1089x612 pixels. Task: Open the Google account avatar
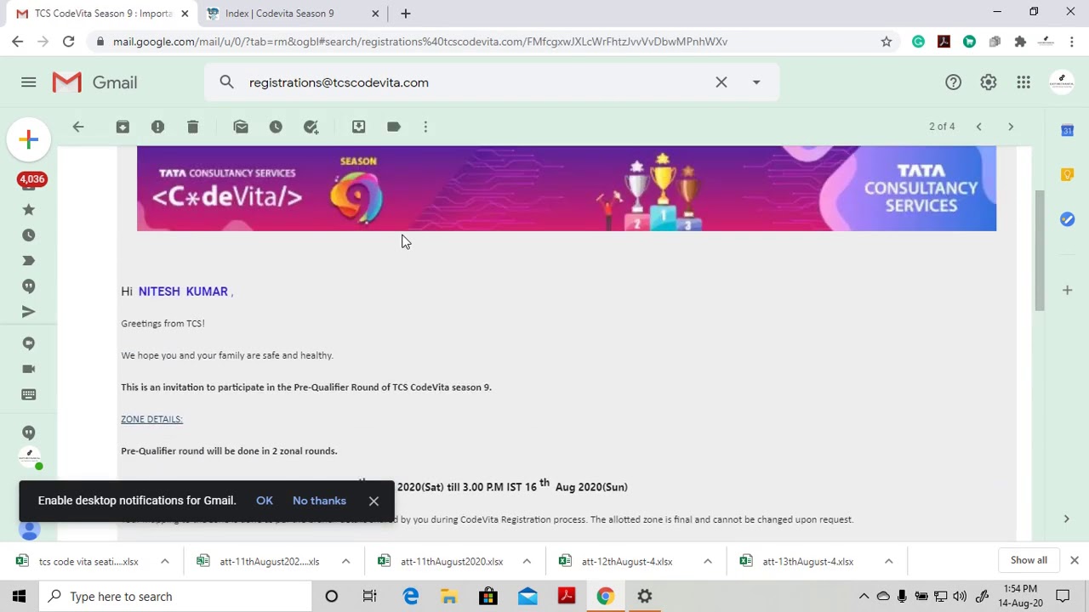[x=1061, y=82]
